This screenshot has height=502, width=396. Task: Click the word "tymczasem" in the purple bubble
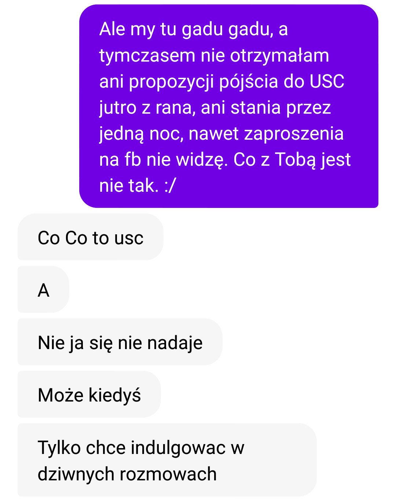pyautogui.click(x=147, y=56)
